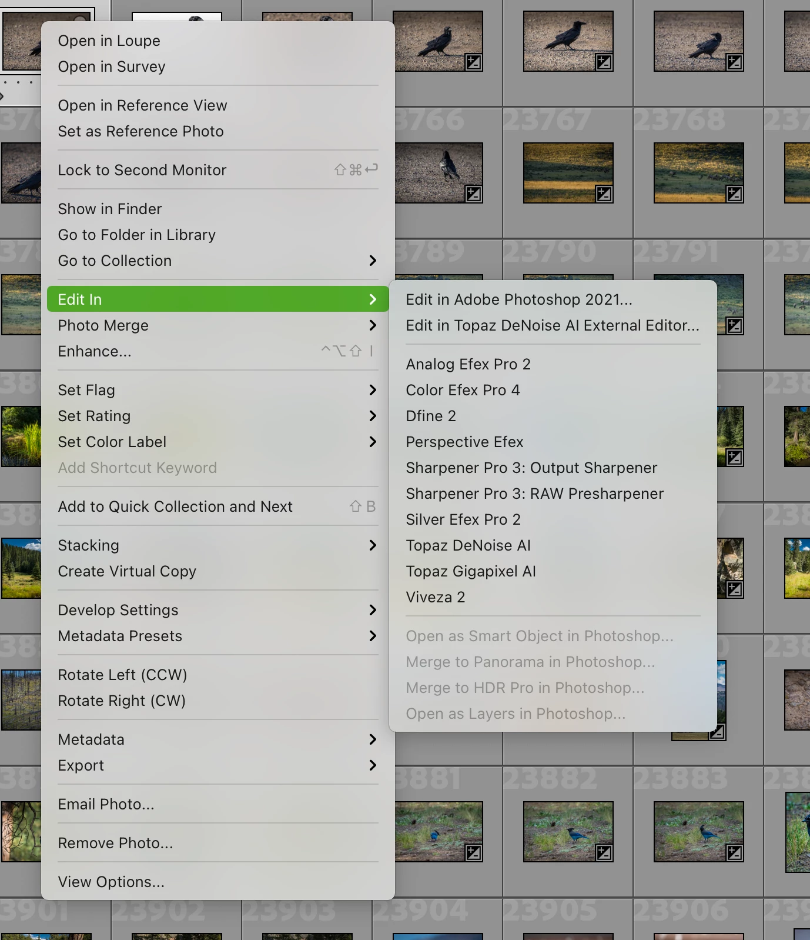Screen dimensions: 810x940
Task: Expand Metadata Presets submenu
Action: click(218, 636)
